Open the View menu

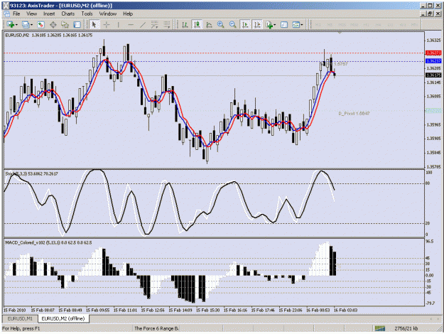tap(32, 14)
